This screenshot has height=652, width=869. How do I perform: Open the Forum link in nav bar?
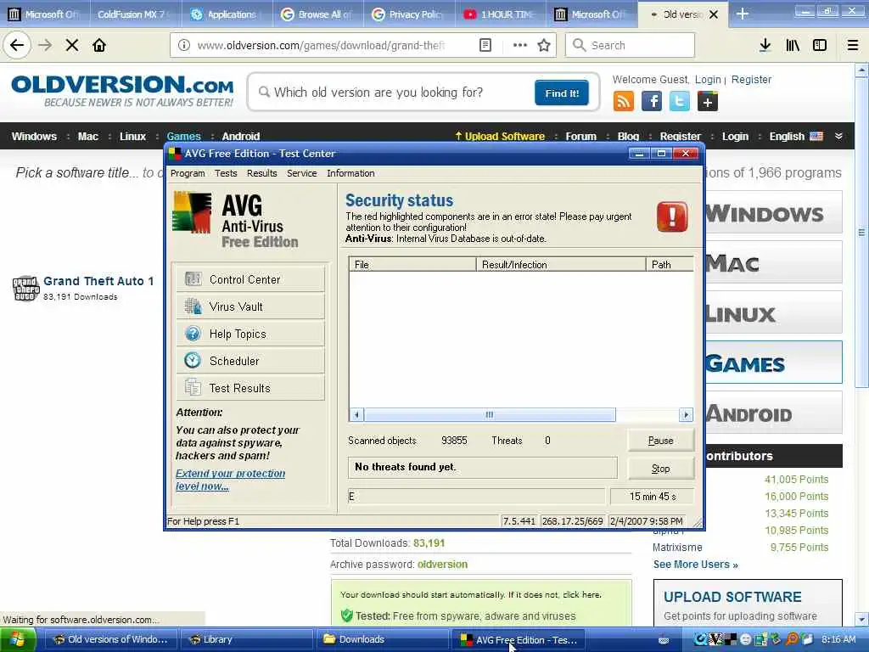580,137
